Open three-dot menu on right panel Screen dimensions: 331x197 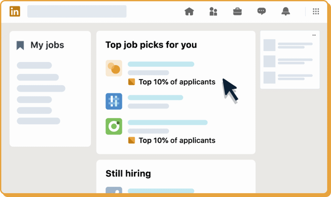[314, 35]
